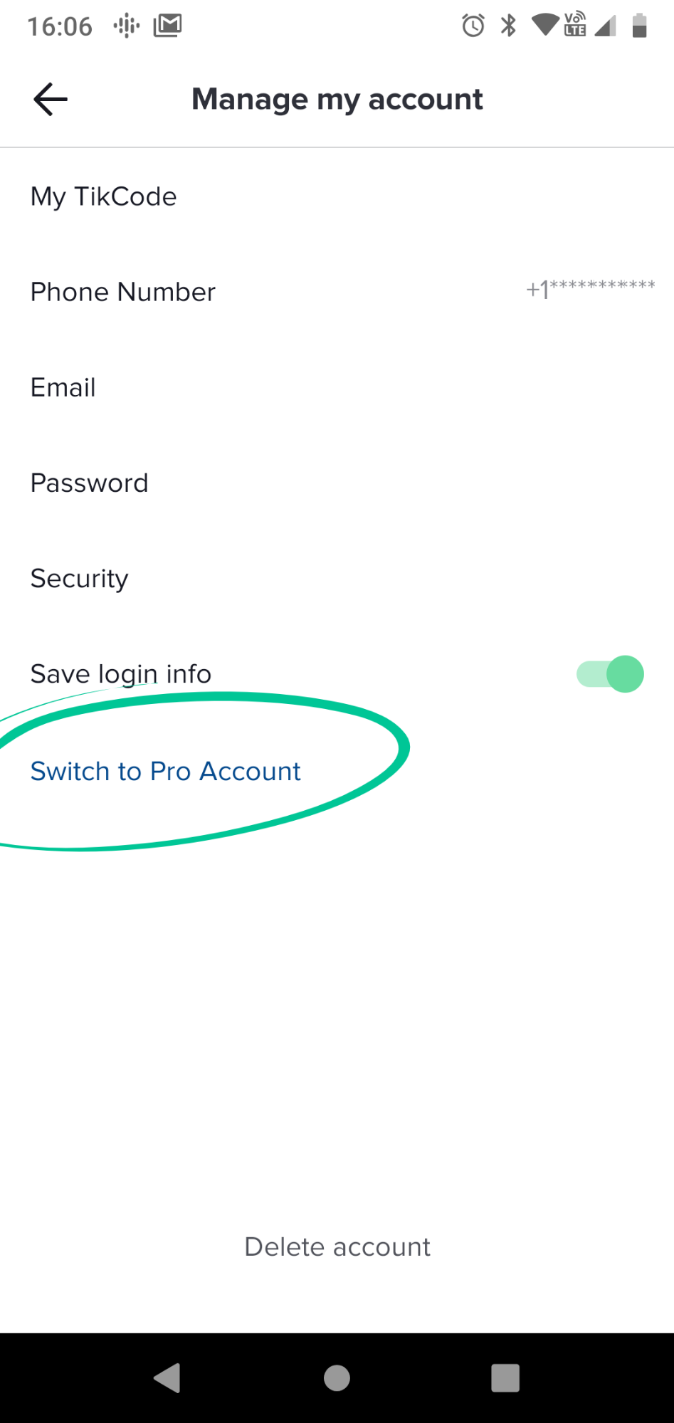Tap the Save login info label
The width and height of the screenshot is (674, 1423).
(121, 674)
